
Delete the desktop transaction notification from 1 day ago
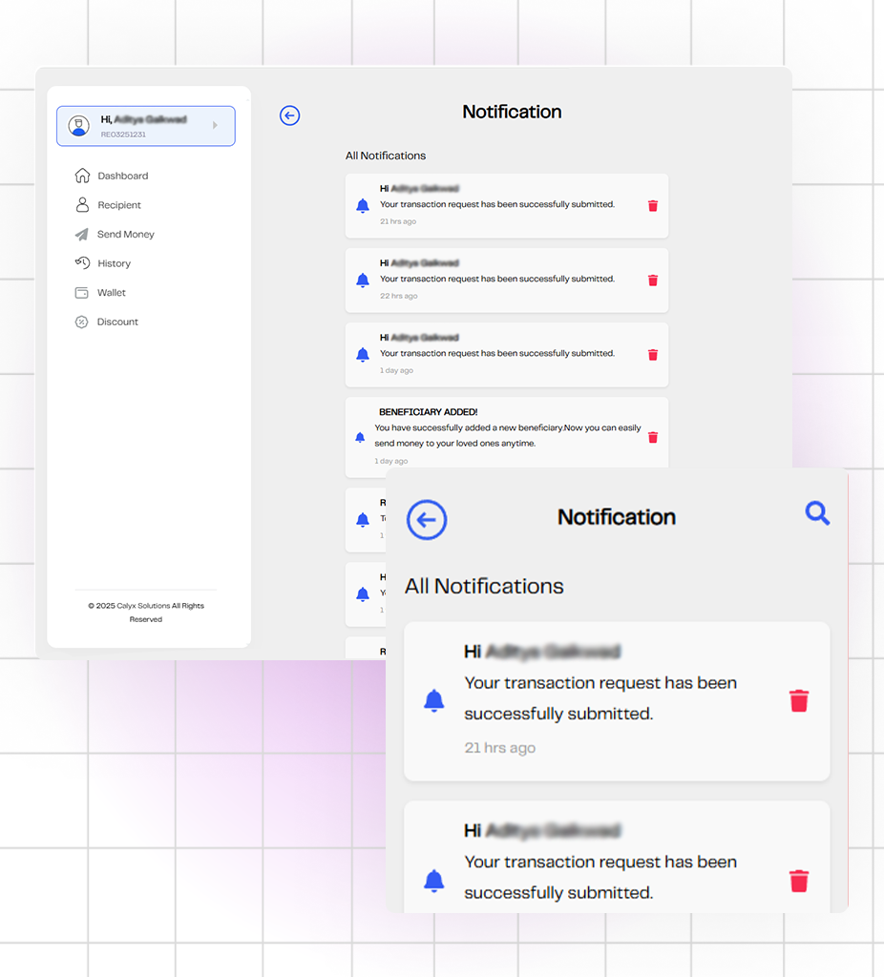[x=653, y=355]
